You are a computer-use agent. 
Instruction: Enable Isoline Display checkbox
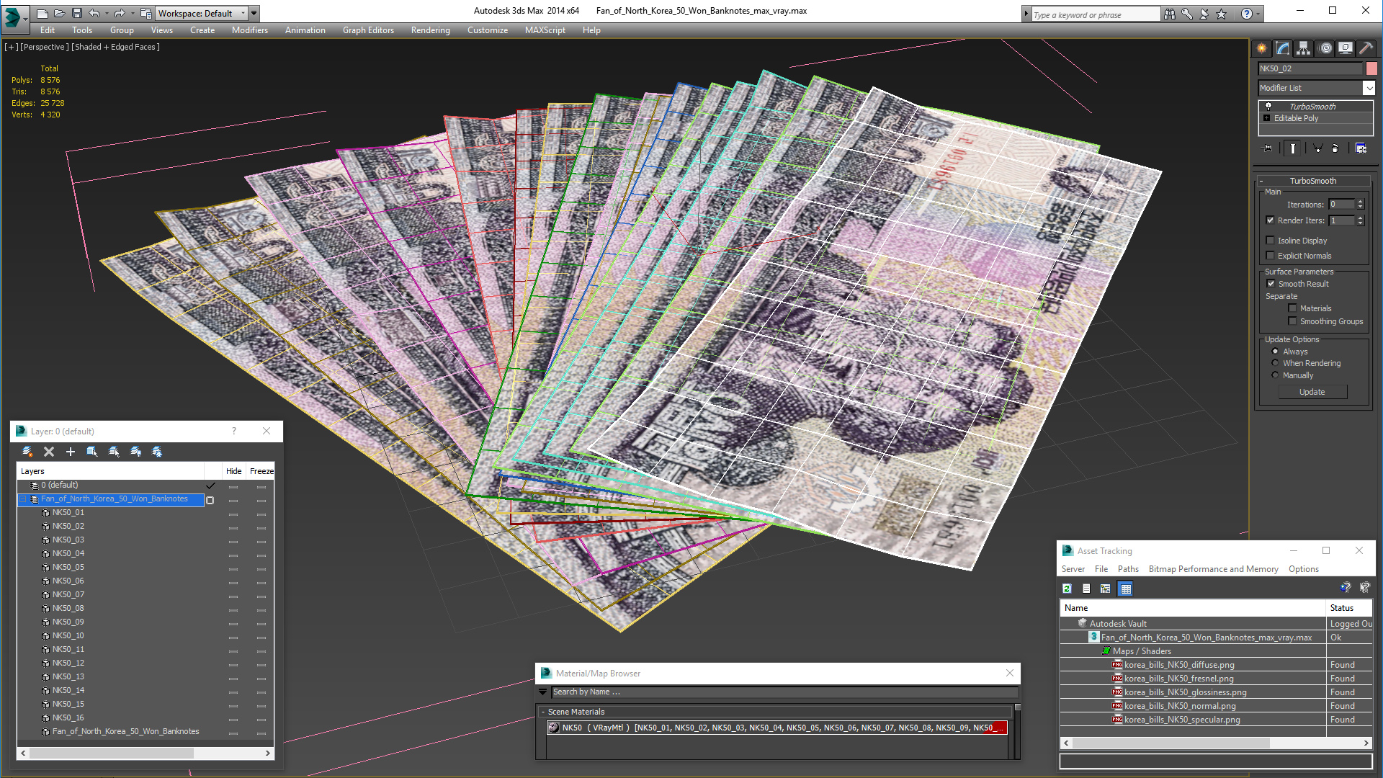click(1271, 241)
